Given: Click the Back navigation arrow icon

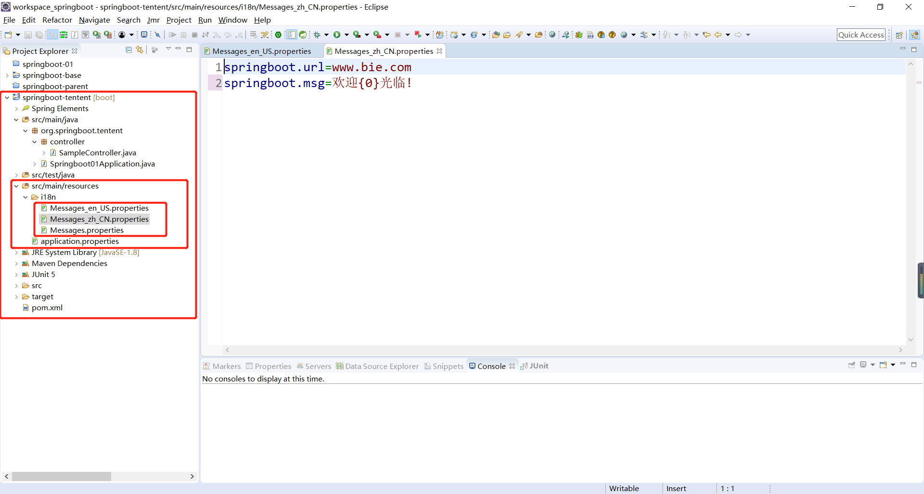Looking at the screenshot, I should pos(718,35).
